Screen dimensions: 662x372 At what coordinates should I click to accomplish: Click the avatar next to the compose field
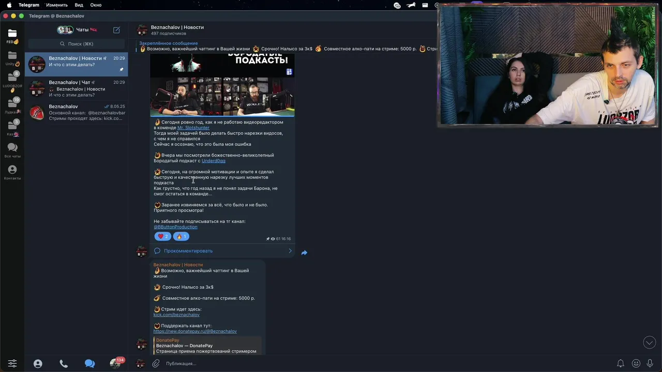click(x=140, y=363)
